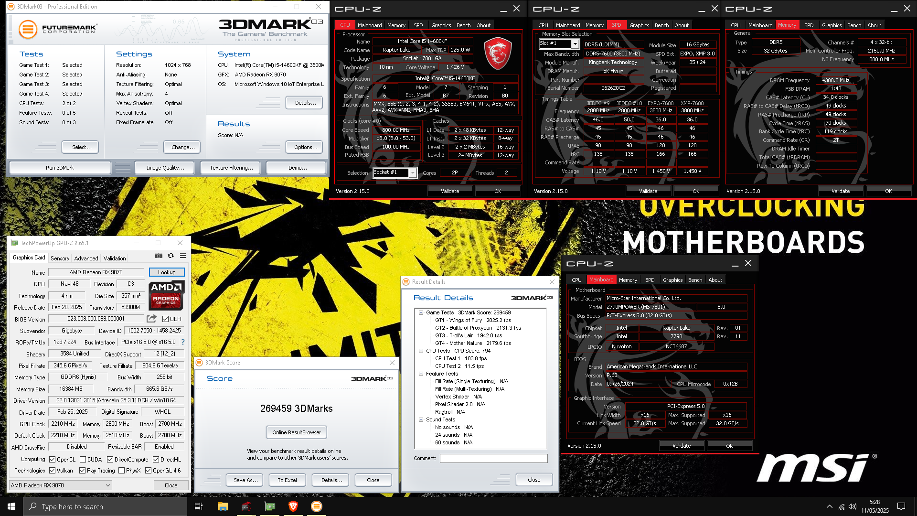
Task: Click the Run 3DMark button
Action: pyautogui.click(x=60, y=168)
